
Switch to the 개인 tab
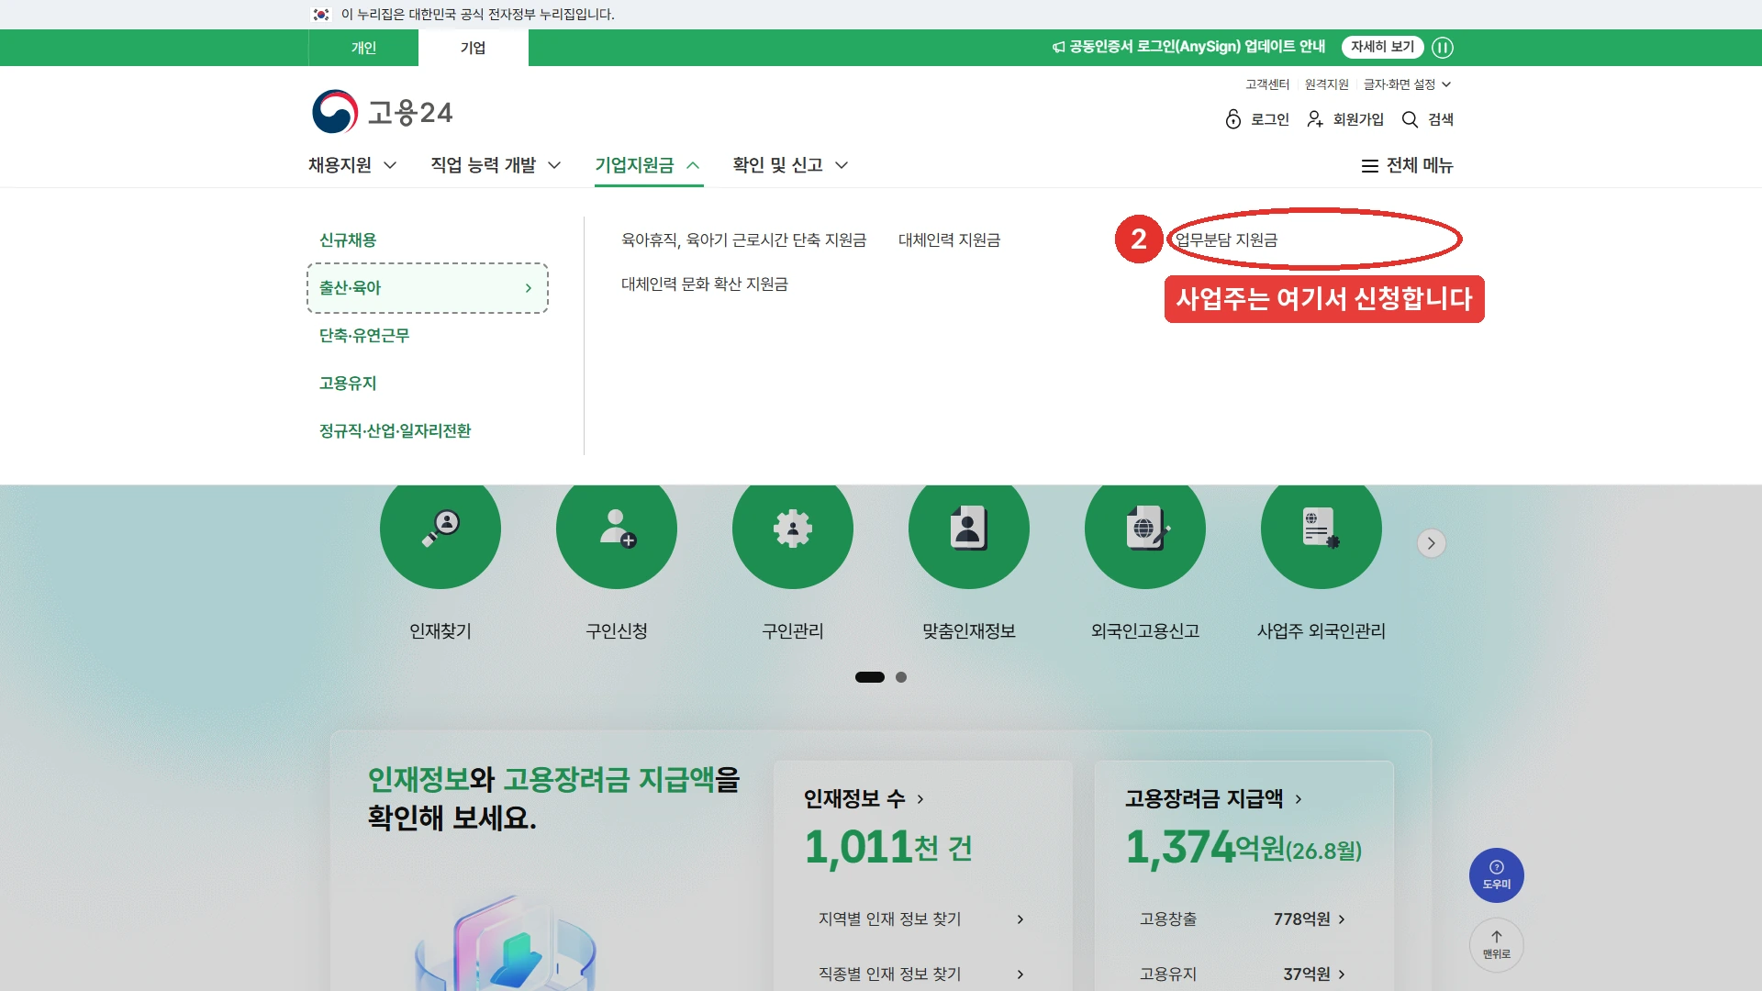pyautogui.click(x=363, y=48)
